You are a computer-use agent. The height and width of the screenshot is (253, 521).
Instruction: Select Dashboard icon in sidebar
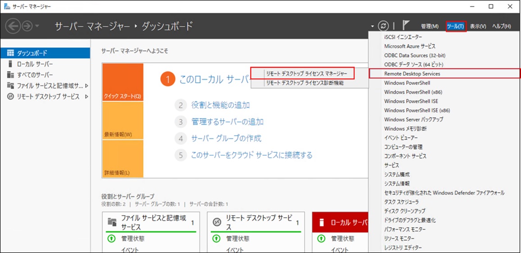11,53
